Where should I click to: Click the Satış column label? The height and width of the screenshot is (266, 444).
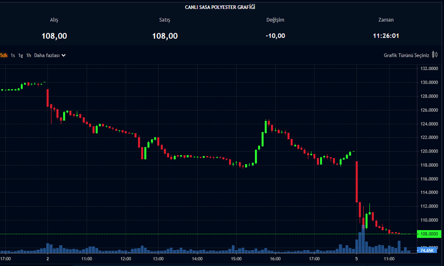pos(165,20)
